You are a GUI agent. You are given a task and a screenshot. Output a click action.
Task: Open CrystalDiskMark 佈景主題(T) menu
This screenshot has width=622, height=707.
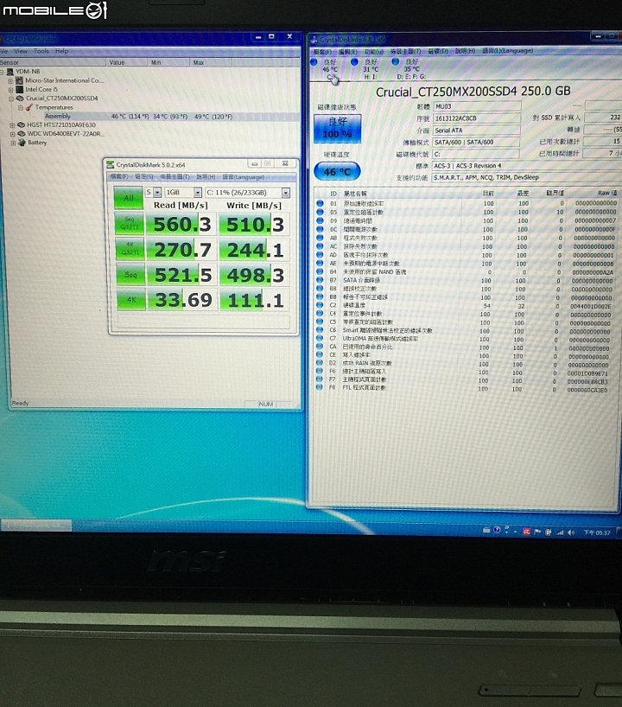pyautogui.click(x=175, y=176)
